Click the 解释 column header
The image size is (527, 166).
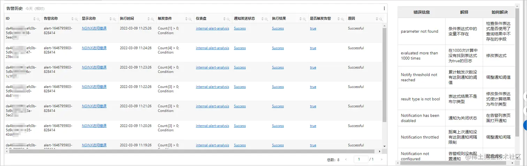click(x=464, y=12)
